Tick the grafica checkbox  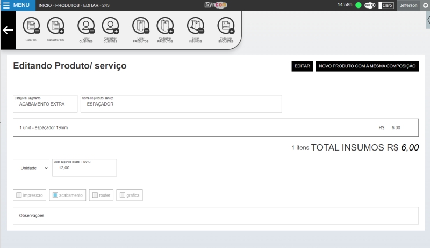[x=122, y=195]
